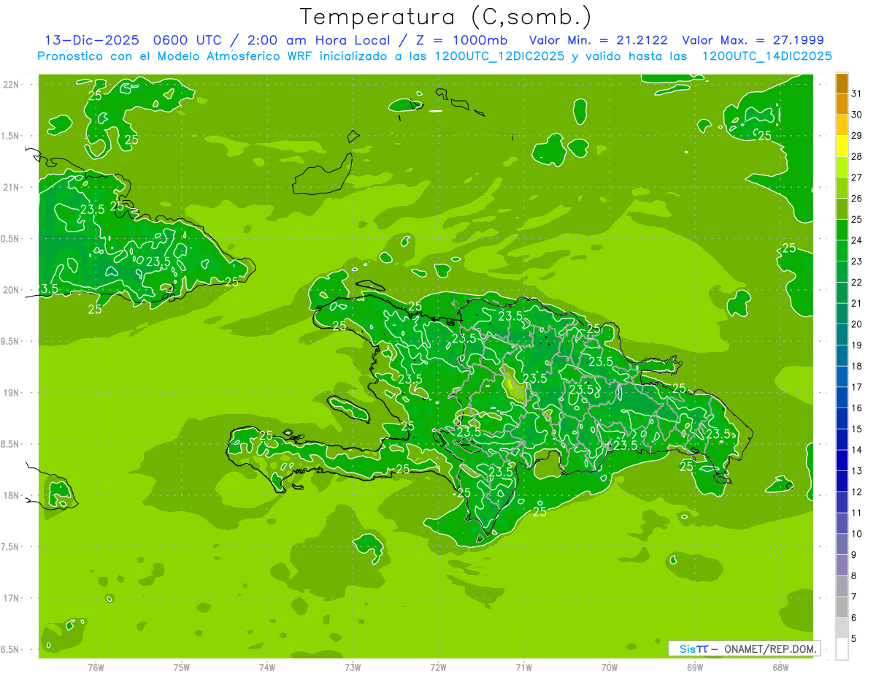Select the green swatch between 23 and 24

point(842,250)
